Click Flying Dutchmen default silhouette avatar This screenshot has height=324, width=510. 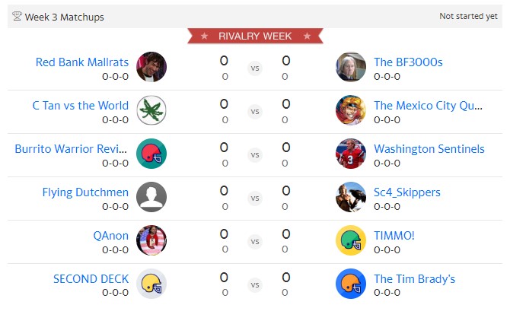[151, 197]
